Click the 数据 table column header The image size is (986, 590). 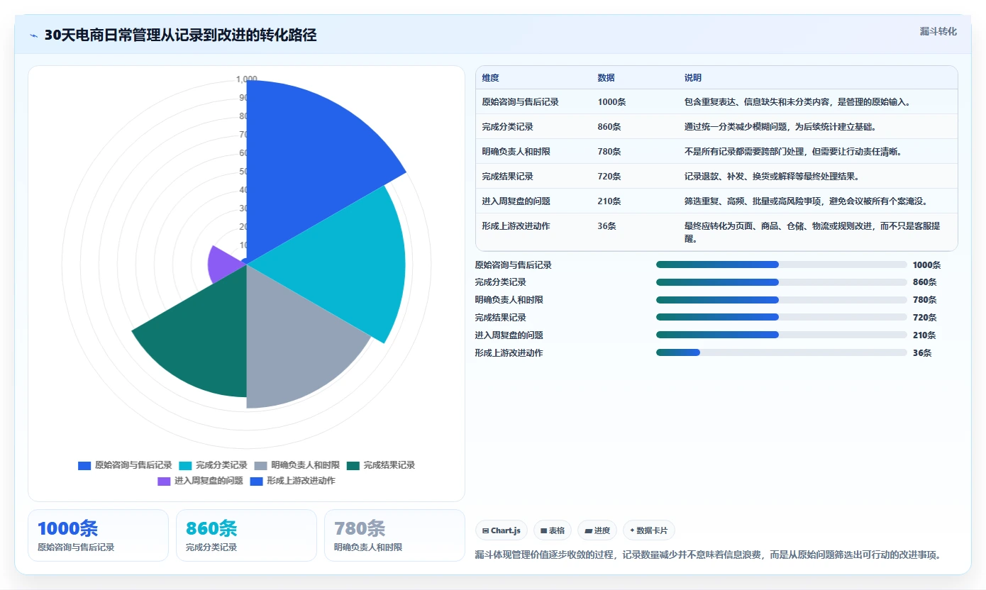click(x=606, y=78)
